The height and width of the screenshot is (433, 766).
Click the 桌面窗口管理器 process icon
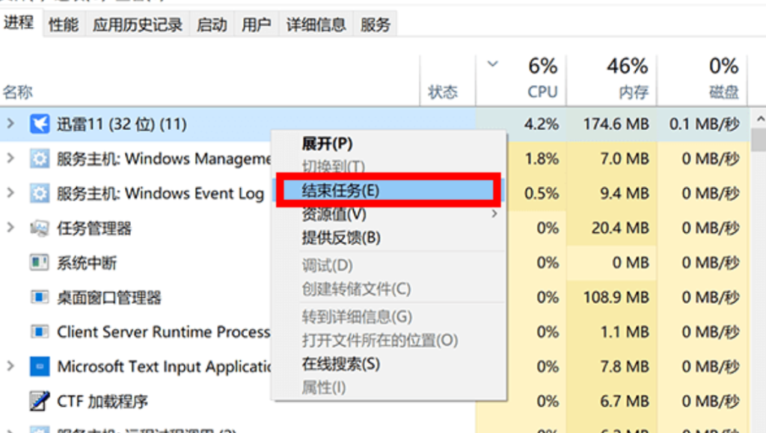click(39, 298)
